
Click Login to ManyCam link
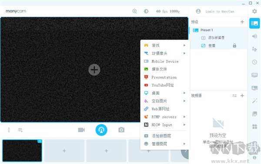click(220, 11)
